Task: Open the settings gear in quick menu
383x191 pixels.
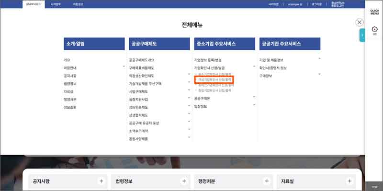Action: click(374, 30)
